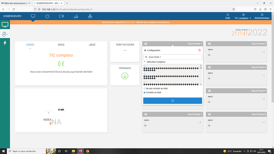
Task: Confirm configuration with the blue checkmark button
Action: (x=173, y=100)
